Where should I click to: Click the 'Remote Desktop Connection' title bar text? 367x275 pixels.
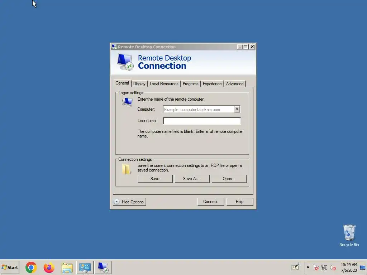[x=147, y=47]
